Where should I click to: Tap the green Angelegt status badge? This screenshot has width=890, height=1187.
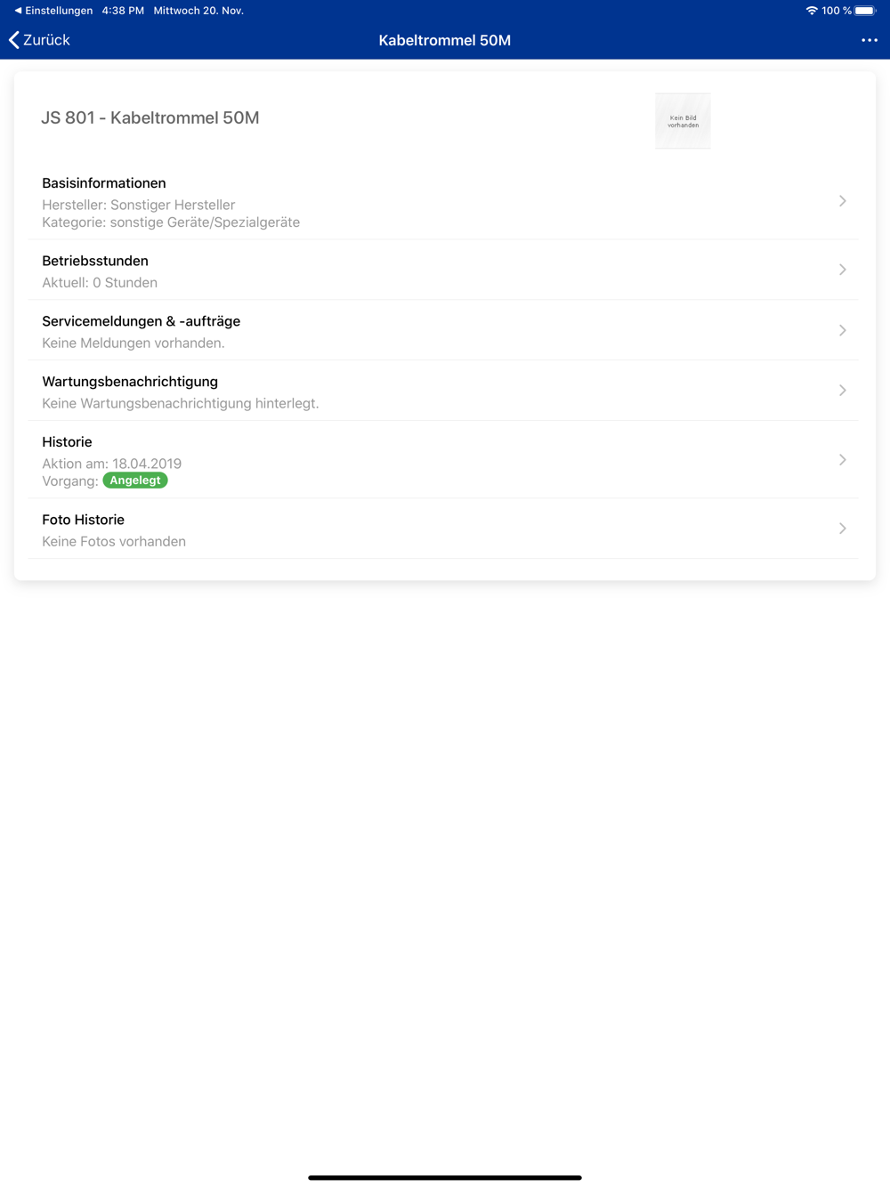coord(135,480)
